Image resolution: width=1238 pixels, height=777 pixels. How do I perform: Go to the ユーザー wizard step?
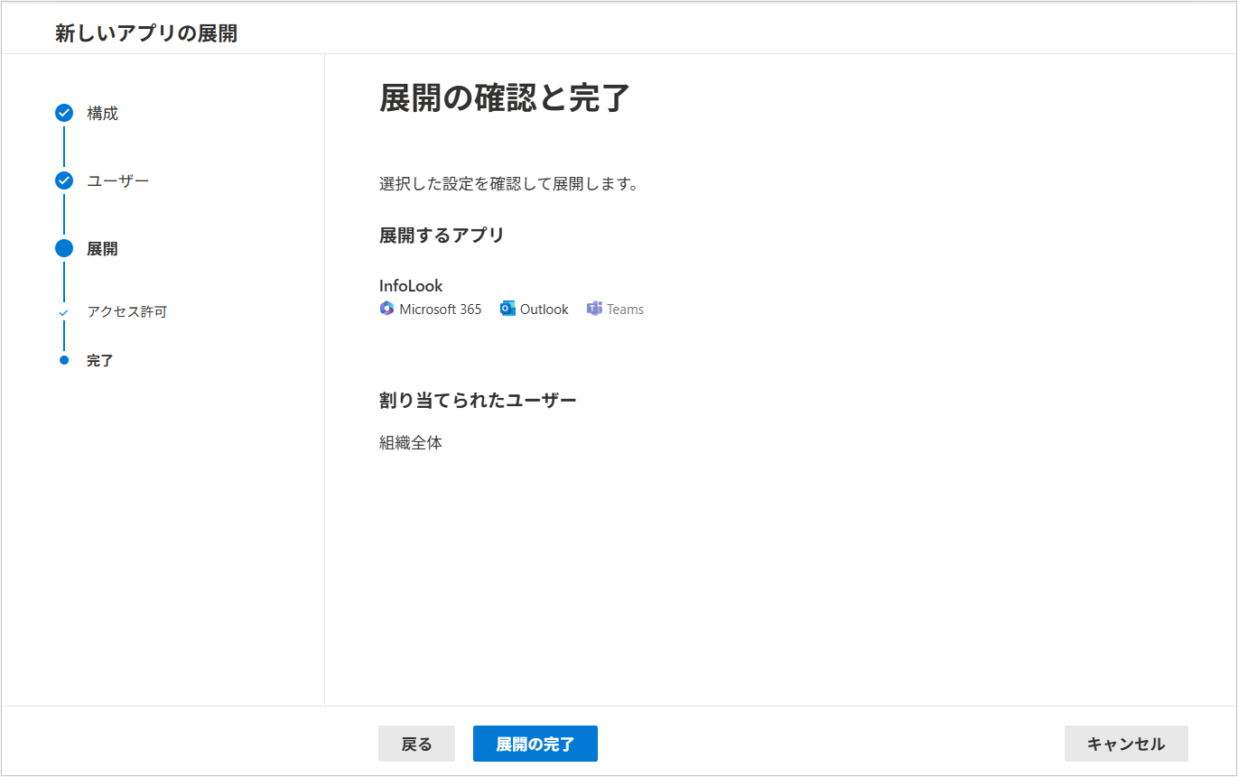pyautogui.click(x=117, y=181)
